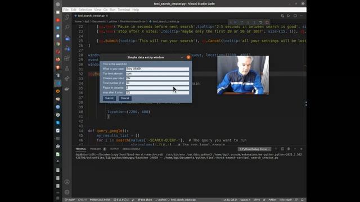The height and width of the screenshot is (202, 360).
Task: Click Step Out in the debug toolbar
Action: click(x=254, y=22)
